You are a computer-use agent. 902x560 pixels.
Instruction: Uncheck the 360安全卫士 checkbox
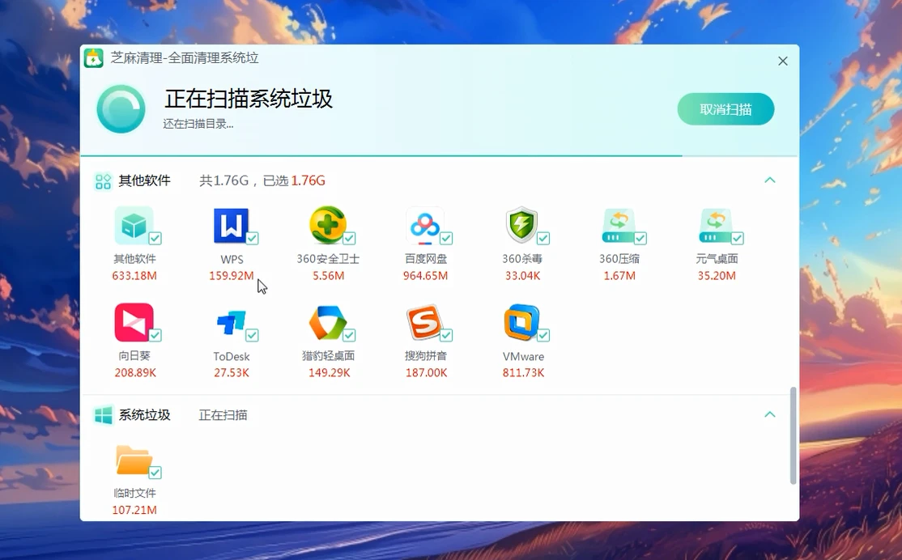pos(349,238)
